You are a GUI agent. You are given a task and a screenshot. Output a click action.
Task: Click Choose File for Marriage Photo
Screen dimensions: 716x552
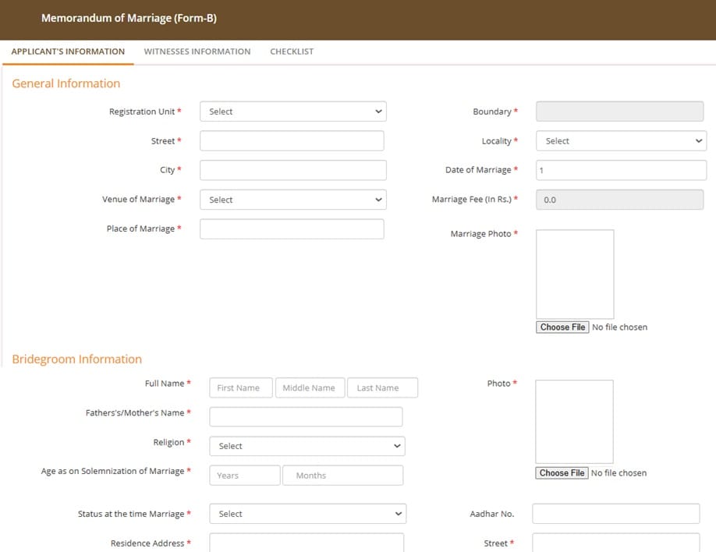coord(562,327)
